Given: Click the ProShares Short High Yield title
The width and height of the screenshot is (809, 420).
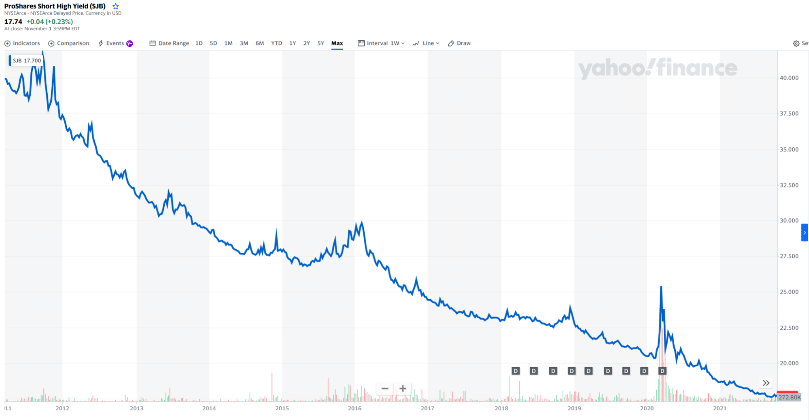Looking at the screenshot, I should pyautogui.click(x=55, y=6).
